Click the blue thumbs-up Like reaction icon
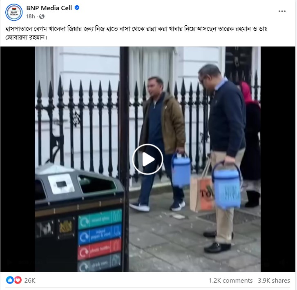 click(x=10, y=280)
